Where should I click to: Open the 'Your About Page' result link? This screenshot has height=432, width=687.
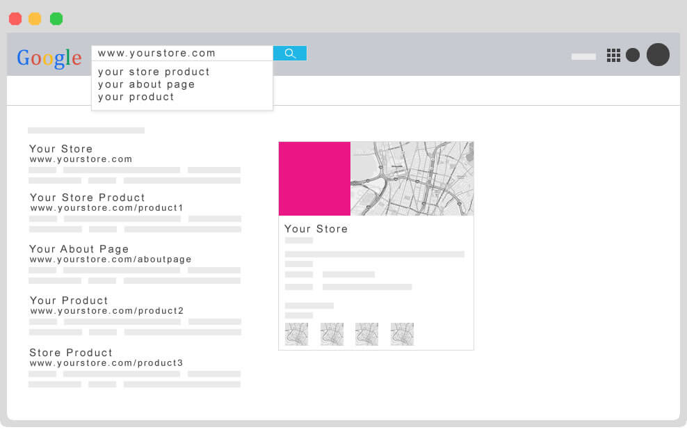[x=79, y=249]
